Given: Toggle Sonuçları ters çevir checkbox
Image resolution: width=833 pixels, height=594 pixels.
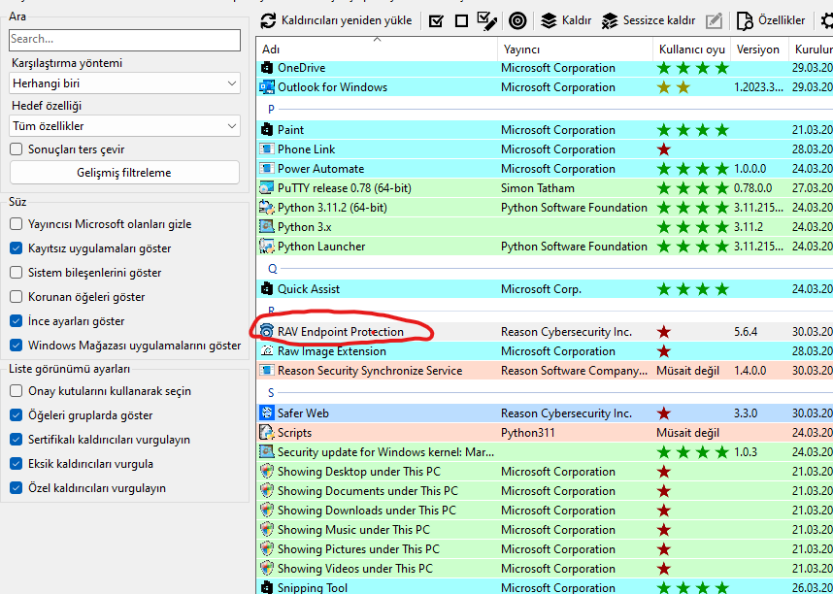Looking at the screenshot, I should [x=16, y=149].
